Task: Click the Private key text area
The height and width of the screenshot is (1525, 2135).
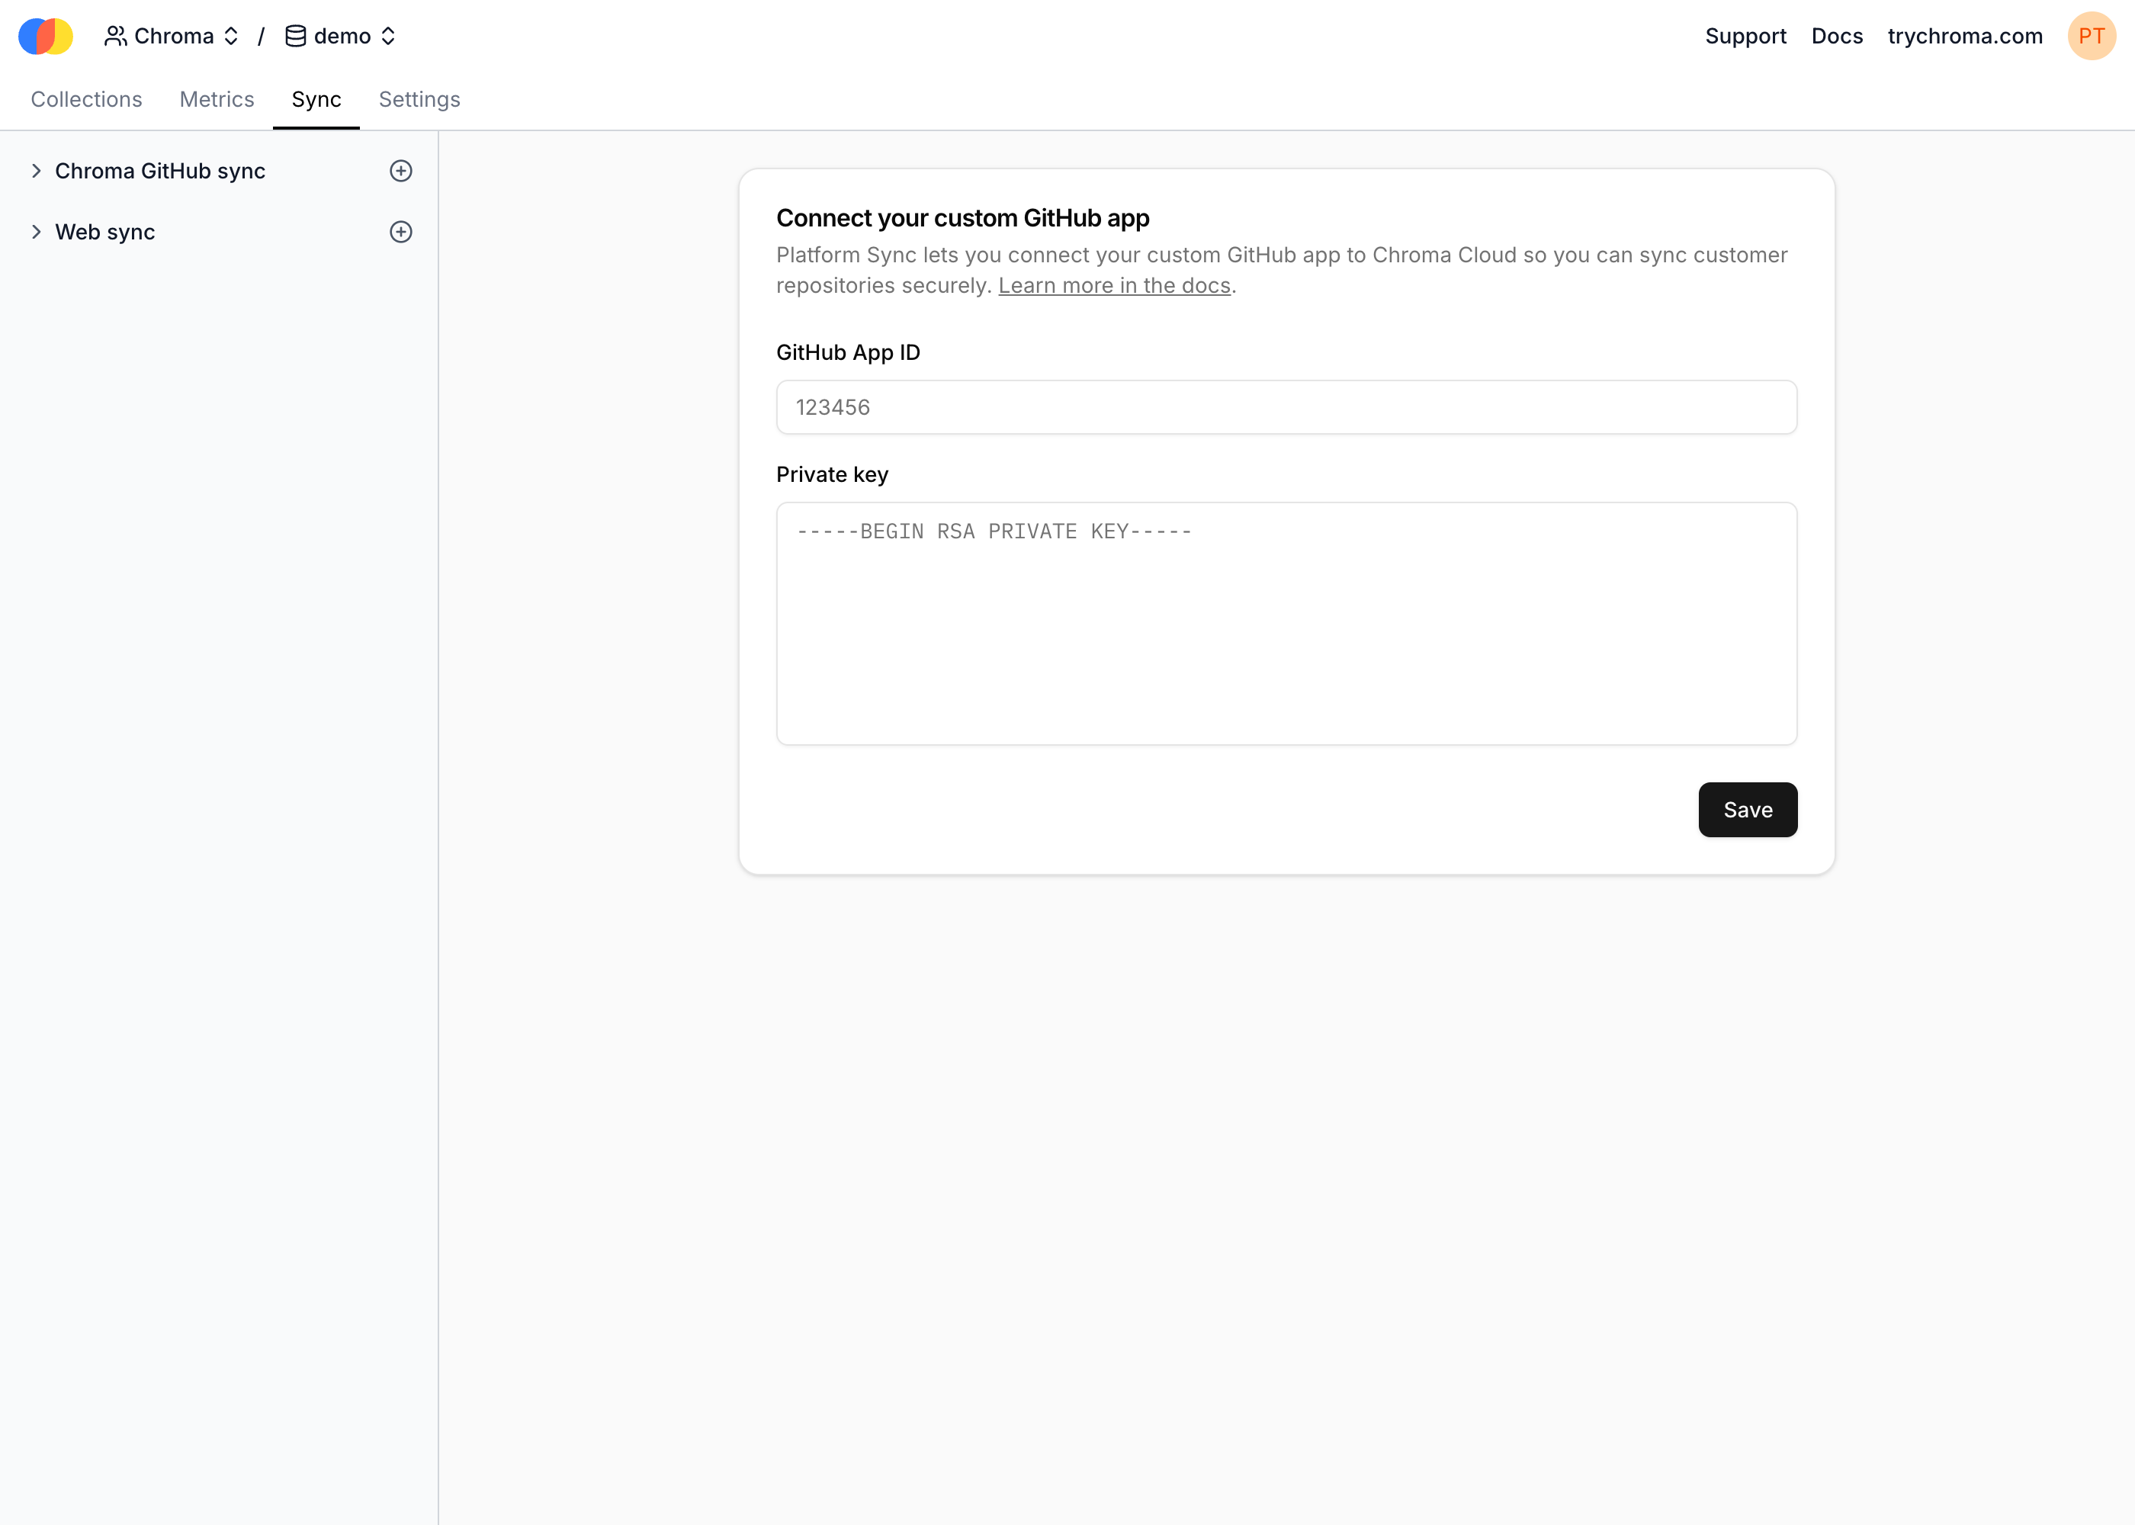Action: pos(1286,624)
